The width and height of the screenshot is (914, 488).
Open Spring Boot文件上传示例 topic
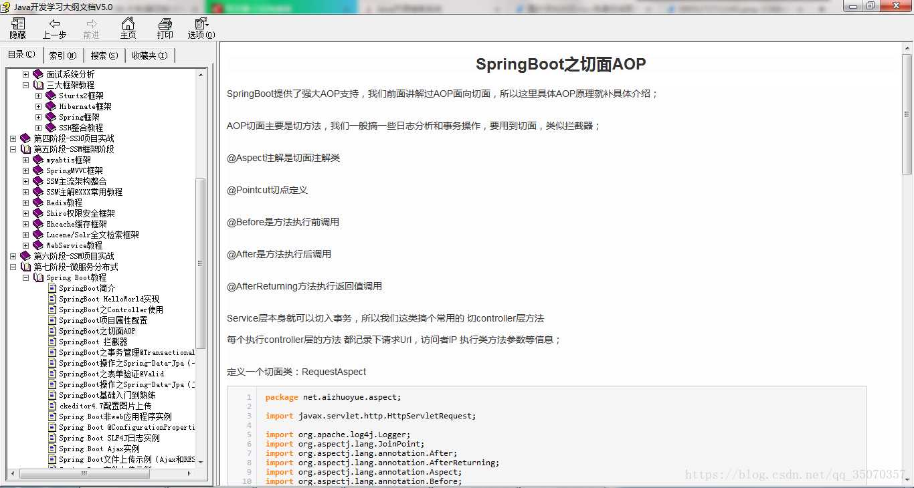tap(126, 459)
